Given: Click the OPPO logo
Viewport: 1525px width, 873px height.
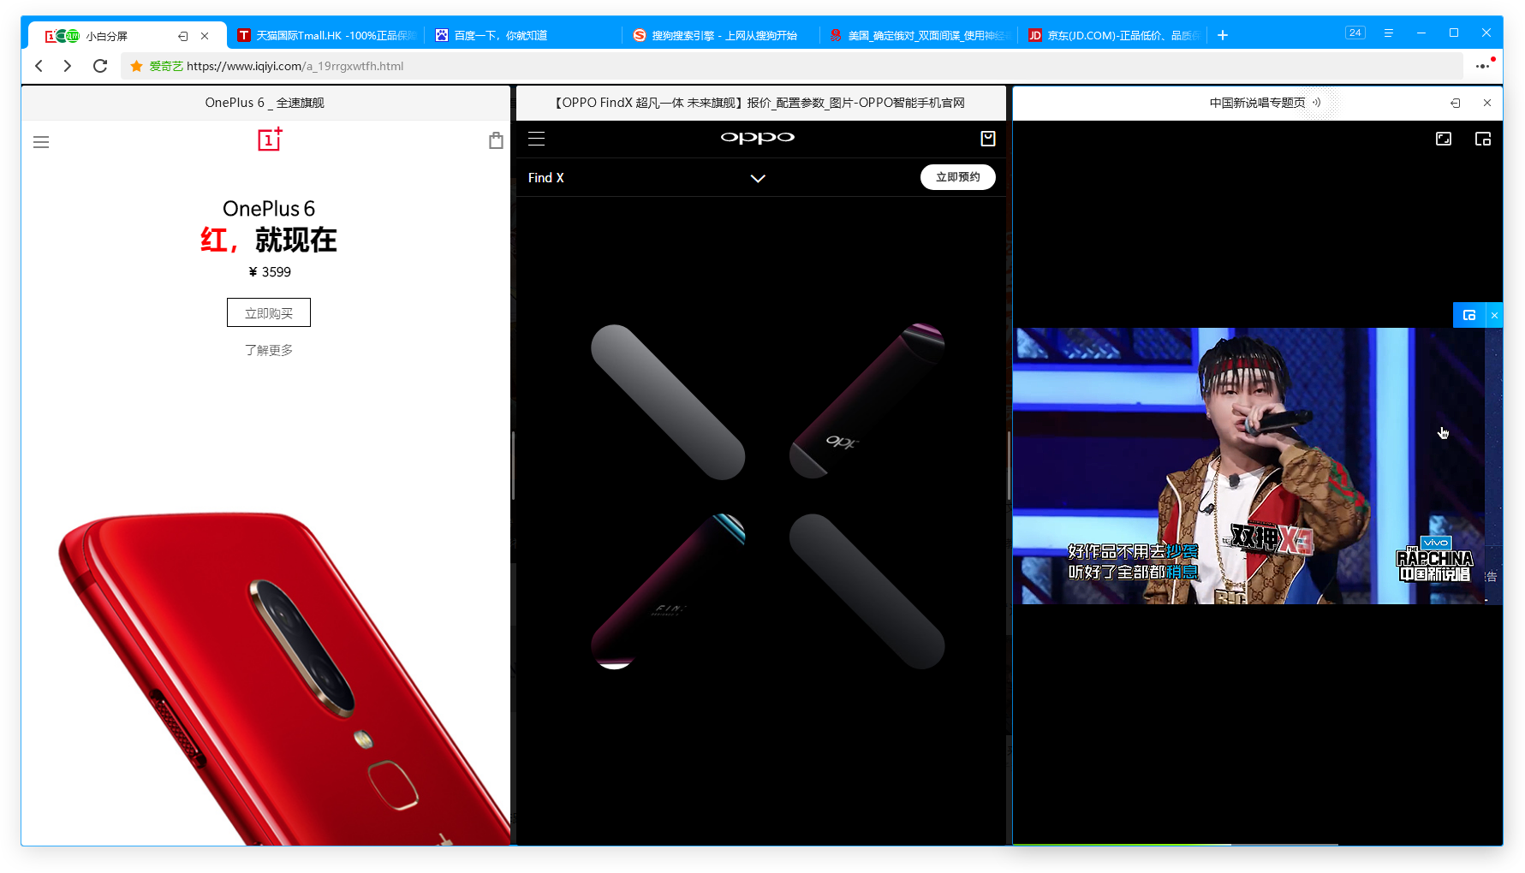Looking at the screenshot, I should tap(757, 138).
